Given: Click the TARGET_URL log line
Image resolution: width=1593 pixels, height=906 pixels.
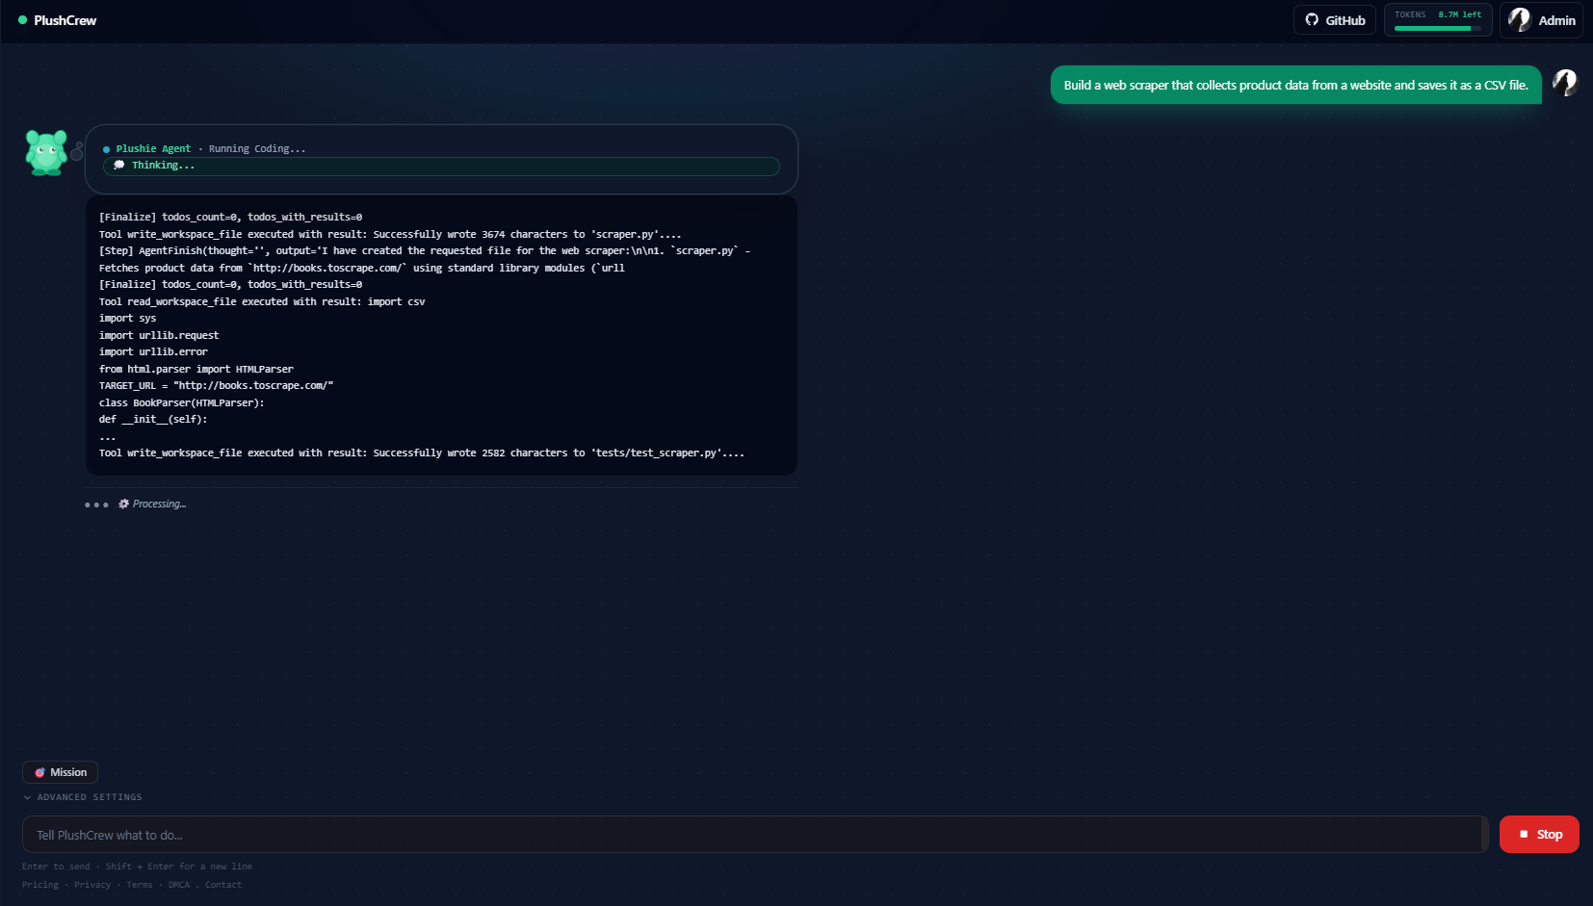Looking at the screenshot, I should click(x=216, y=386).
